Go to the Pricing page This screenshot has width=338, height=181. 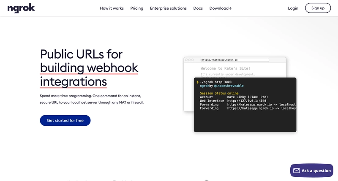tap(136, 8)
